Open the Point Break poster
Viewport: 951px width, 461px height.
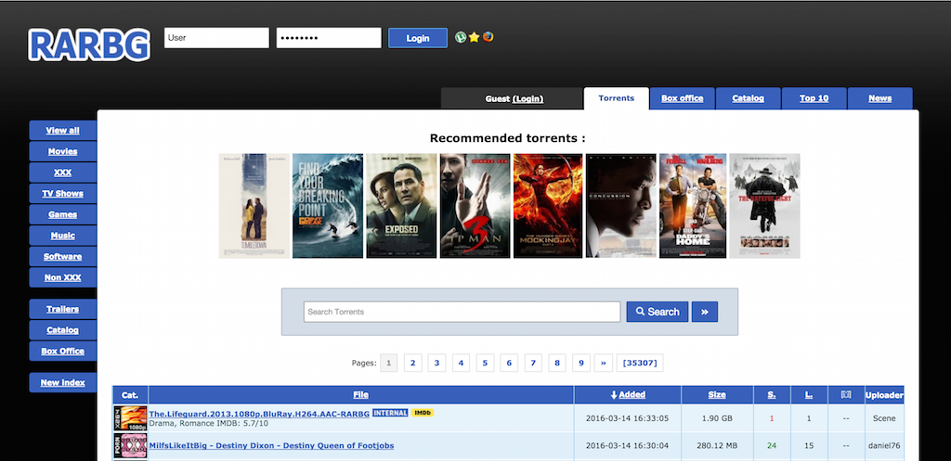coord(328,205)
